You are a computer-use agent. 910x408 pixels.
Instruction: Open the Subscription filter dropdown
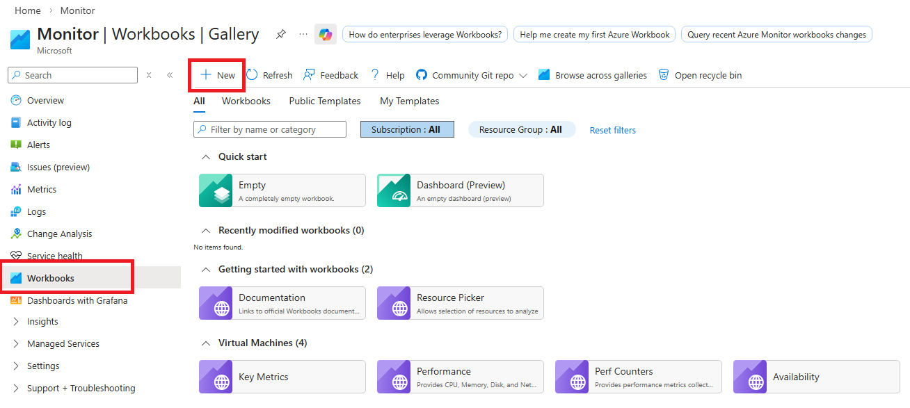coord(407,129)
